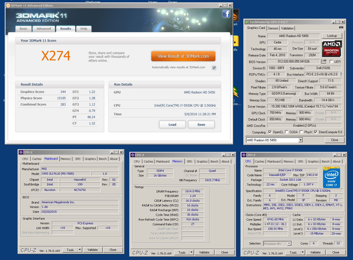Switch to Basic tab in 3DMark 11

[x=24, y=29]
